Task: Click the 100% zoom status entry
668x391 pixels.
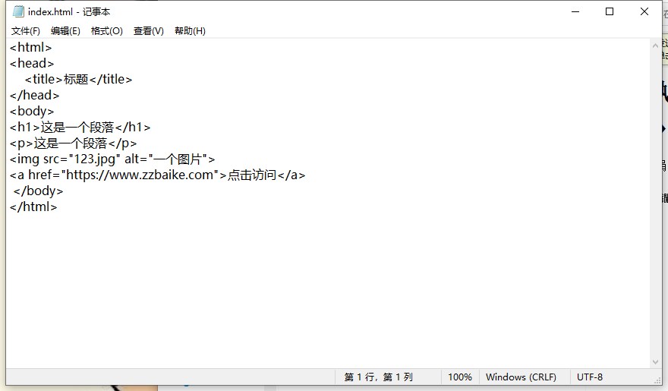Action: pyautogui.click(x=460, y=377)
